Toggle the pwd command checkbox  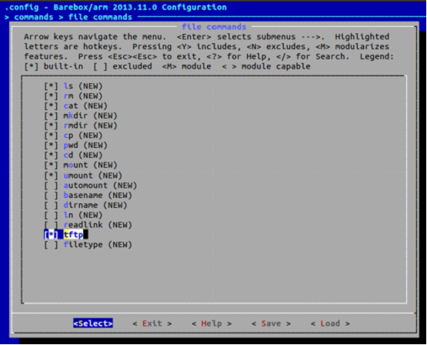pyautogui.click(x=51, y=146)
